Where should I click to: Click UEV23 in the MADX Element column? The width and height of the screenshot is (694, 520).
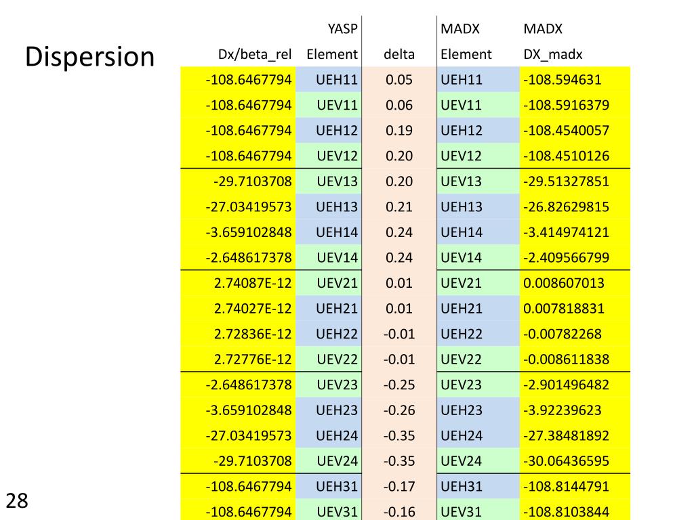pos(461,385)
